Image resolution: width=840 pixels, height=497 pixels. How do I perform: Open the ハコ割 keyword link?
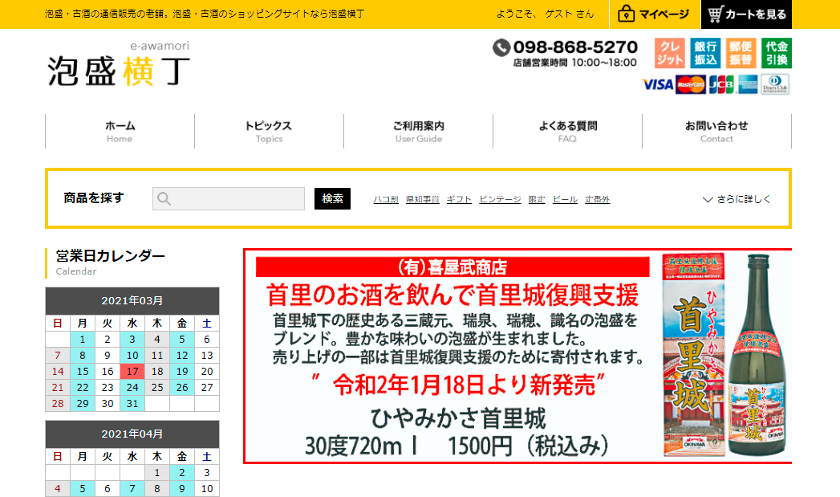click(x=386, y=199)
